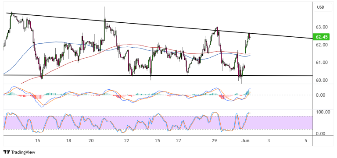Screen dimensions: 337x158
Task: Select the 62.00 price axis label
Action: [x=322, y=45]
